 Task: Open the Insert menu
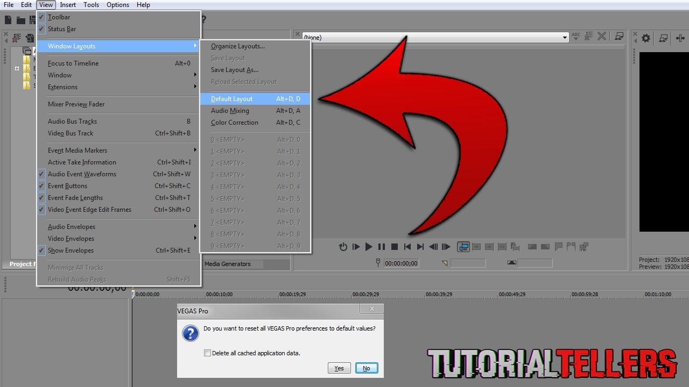click(68, 5)
